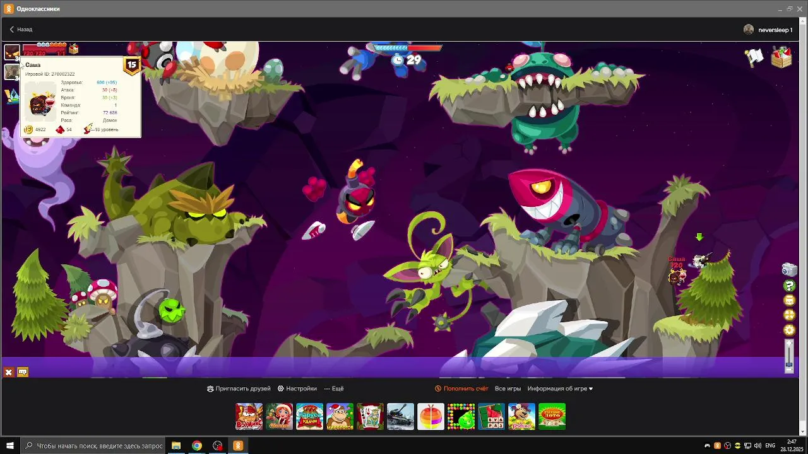
Task: Open Все игры link
Action: click(508, 388)
